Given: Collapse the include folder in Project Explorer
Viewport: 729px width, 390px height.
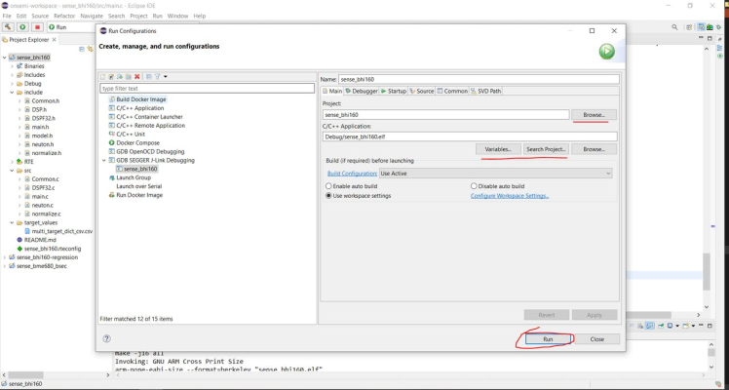Looking at the screenshot, I should pos(12,93).
